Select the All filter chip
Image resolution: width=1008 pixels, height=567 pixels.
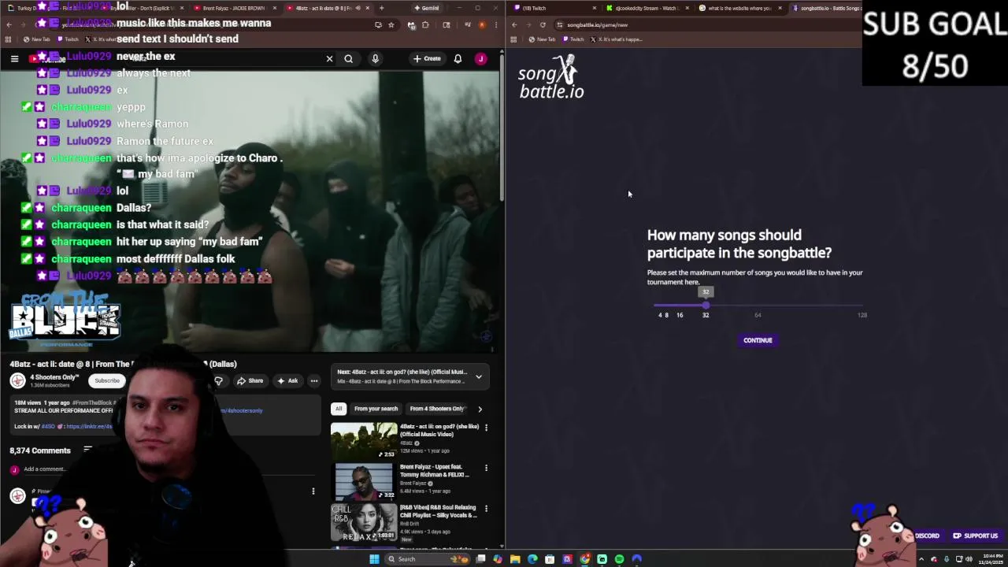click(x=339, y=409)
